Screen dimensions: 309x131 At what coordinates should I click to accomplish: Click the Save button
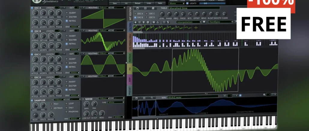point(115,3)
